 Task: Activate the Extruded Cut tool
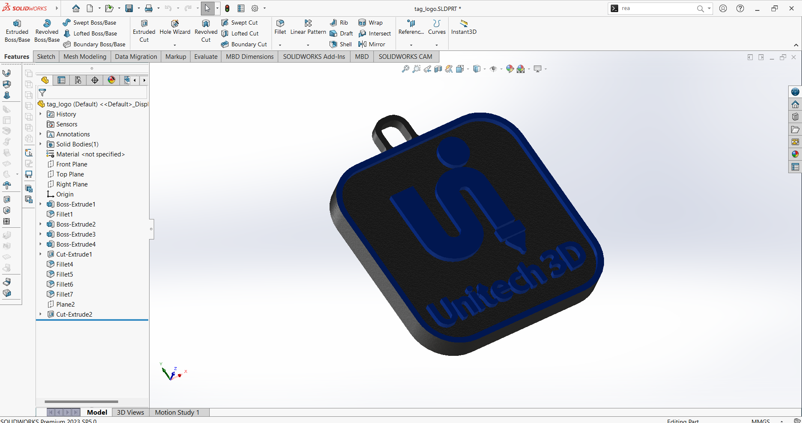point(144,31)
